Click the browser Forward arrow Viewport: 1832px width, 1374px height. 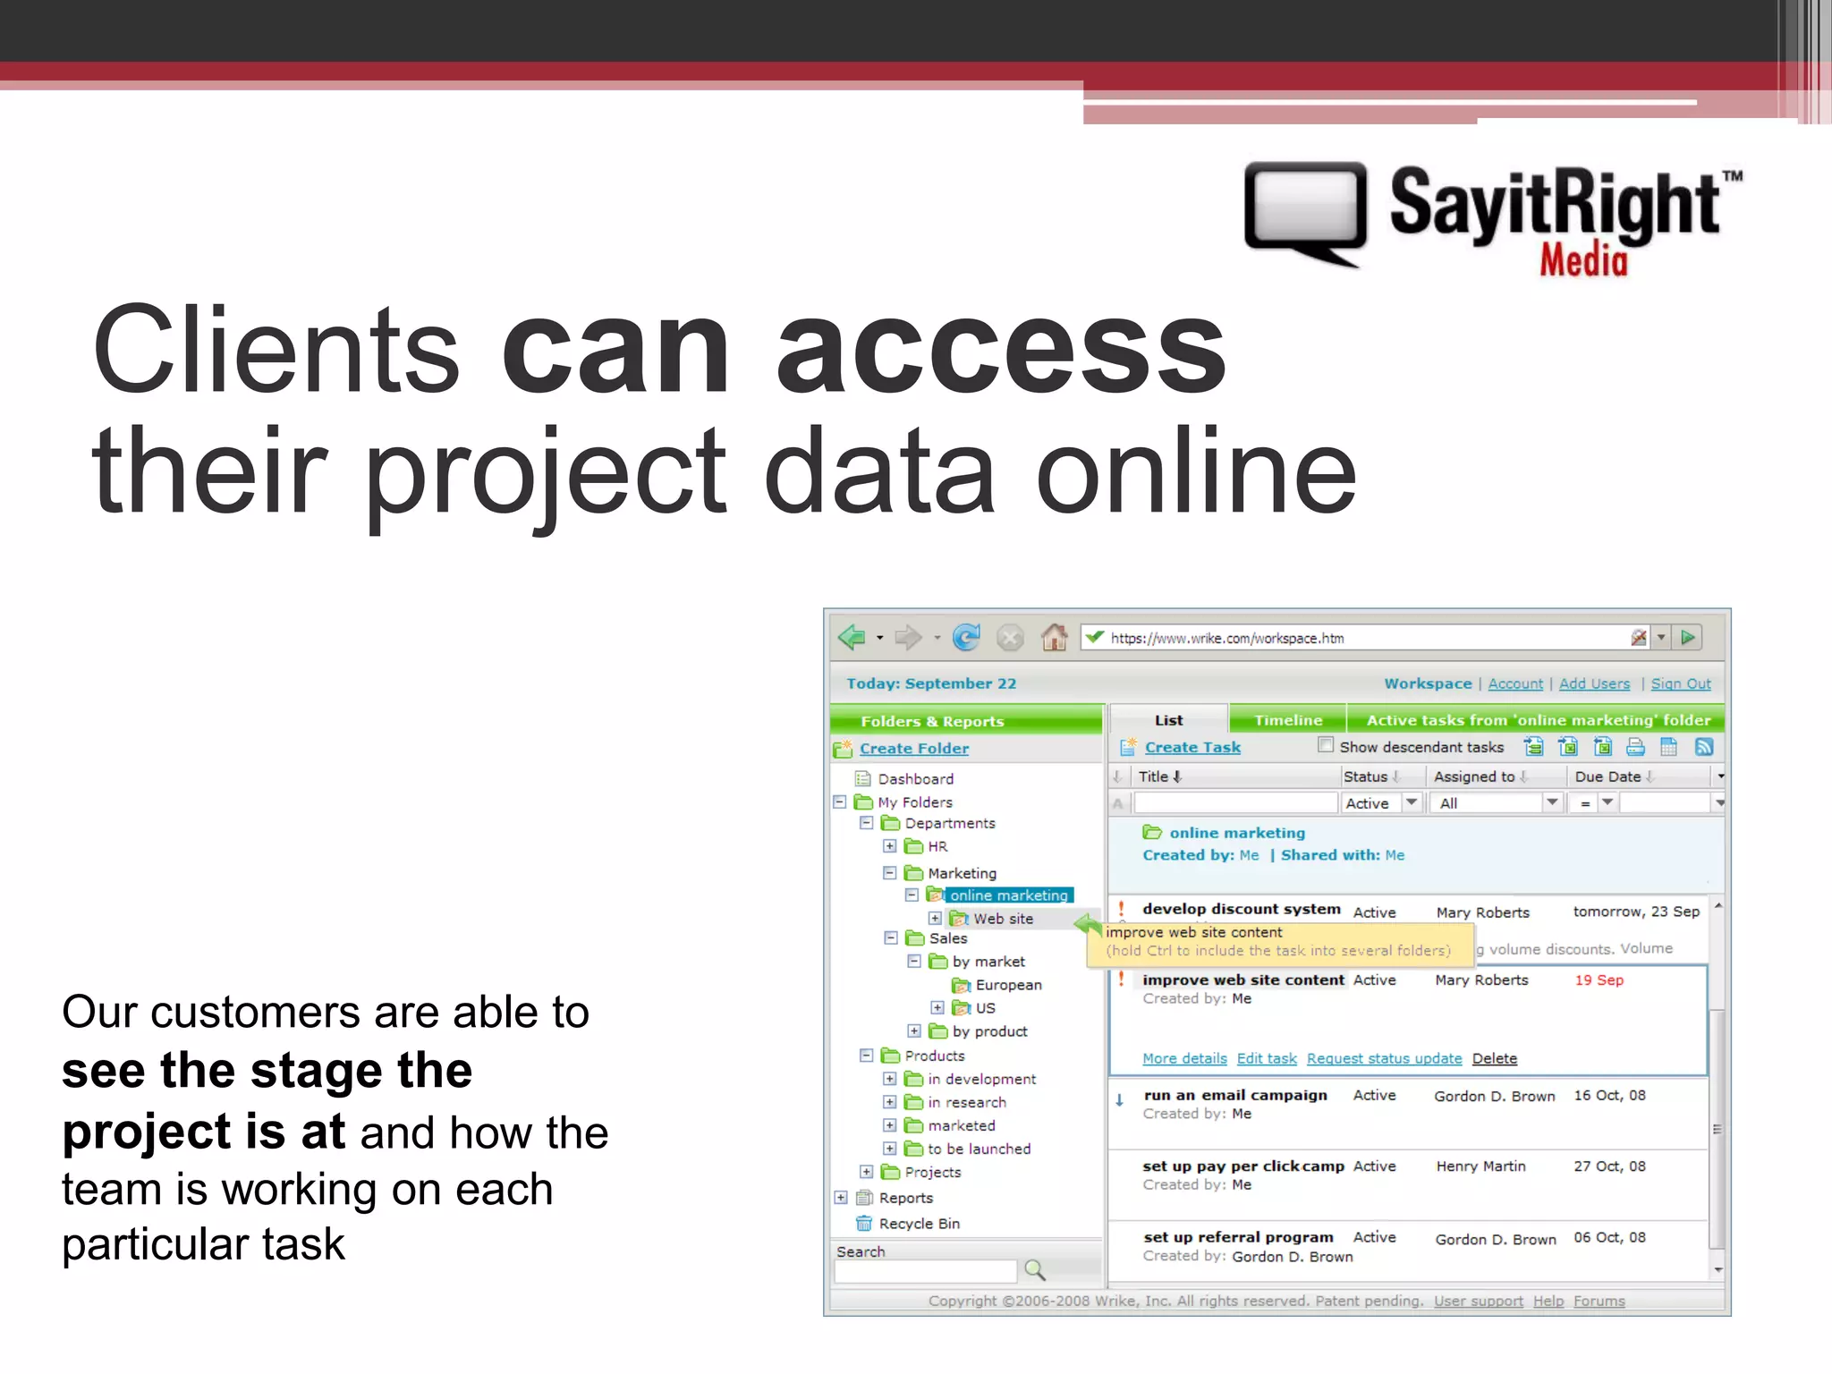(x=908, y=638)
